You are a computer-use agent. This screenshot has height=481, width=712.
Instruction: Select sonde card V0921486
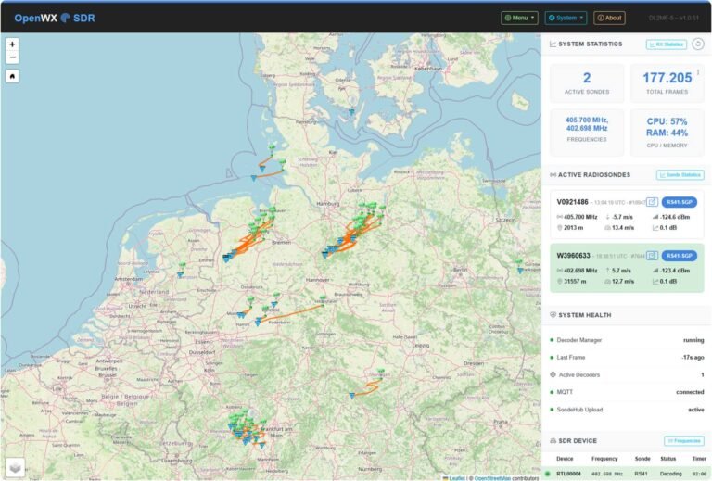click(627, 214)
